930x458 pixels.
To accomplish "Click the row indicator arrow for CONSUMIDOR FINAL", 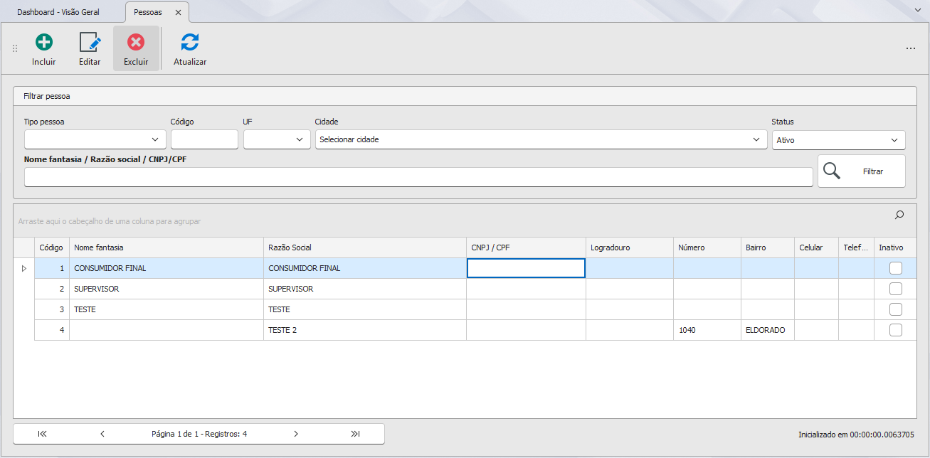I will pyautogui.click(x=23, y=268).
